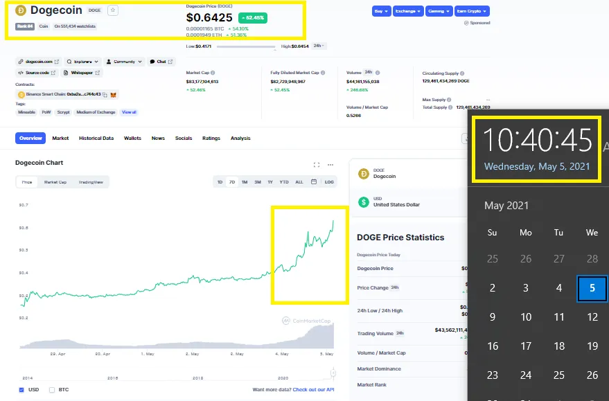Show info tooltip next to Volume 24h
This screenshot has width=609, height=401.
click(378, 73)
